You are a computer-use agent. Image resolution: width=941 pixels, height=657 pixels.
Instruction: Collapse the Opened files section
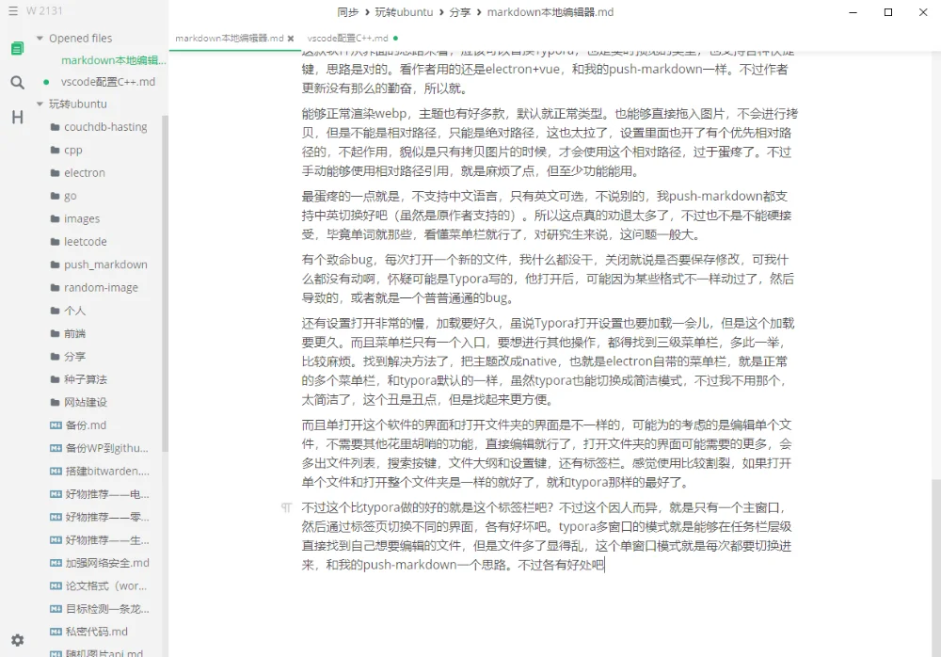pos(40,39)
